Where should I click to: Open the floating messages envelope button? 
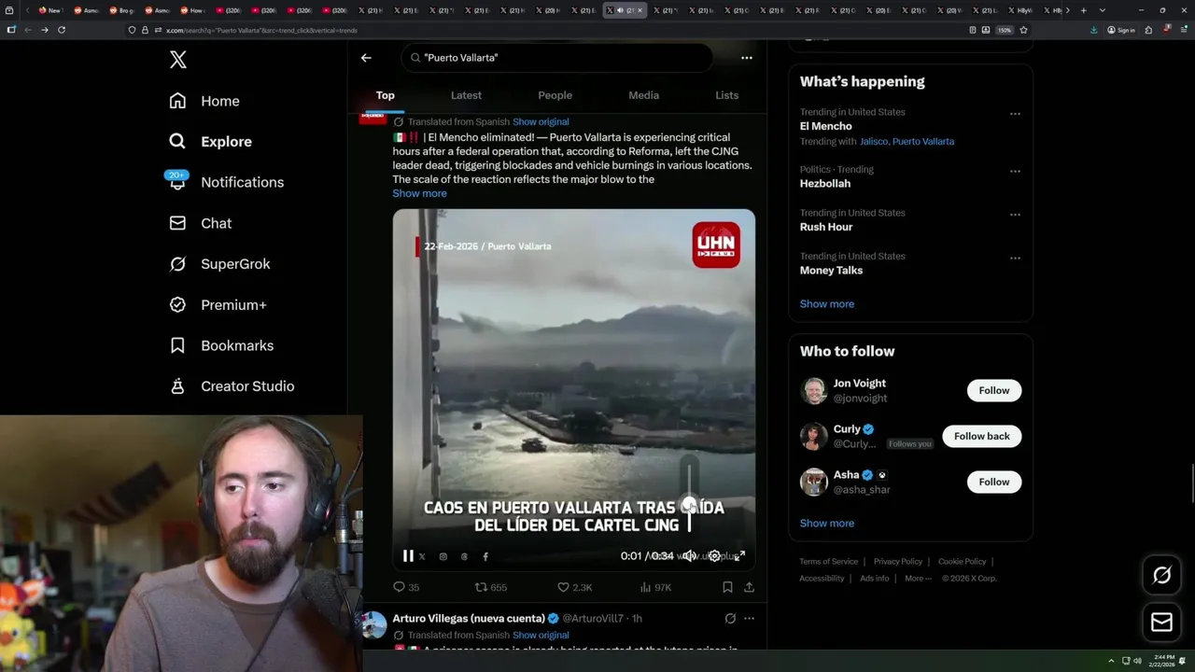click(x=1161, y=622)
